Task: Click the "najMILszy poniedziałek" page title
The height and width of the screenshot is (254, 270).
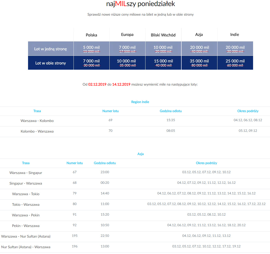Action: (x=140, y=4)
